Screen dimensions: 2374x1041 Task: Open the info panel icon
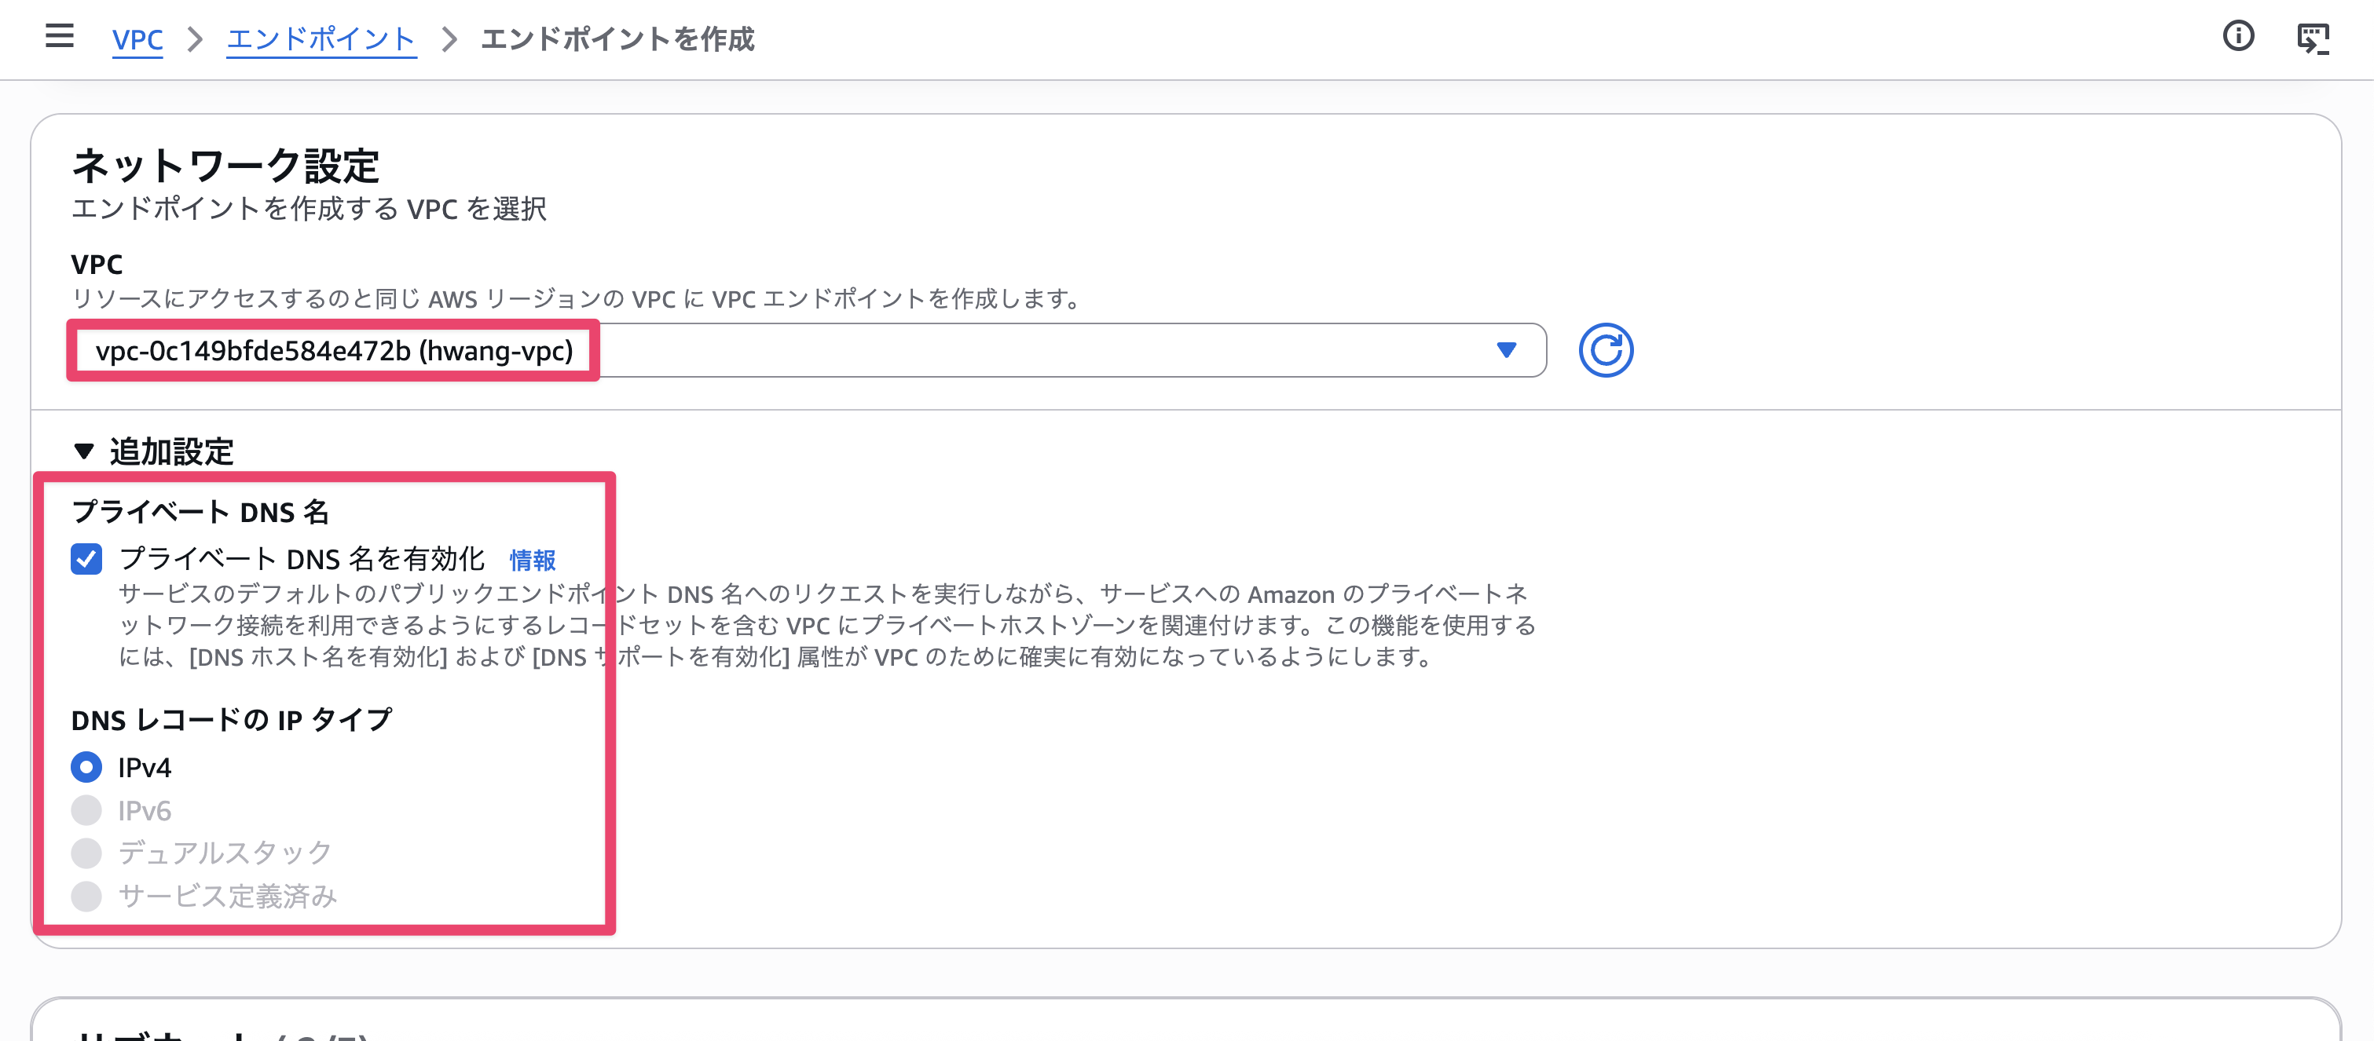2237,37
